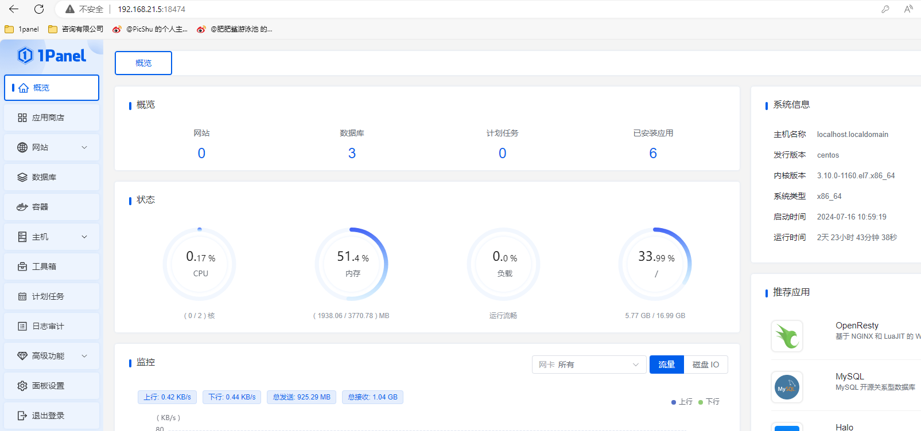Screen dimensions: 921x431
Task: Select the 概览 tab at top
Action: (143, 63)
